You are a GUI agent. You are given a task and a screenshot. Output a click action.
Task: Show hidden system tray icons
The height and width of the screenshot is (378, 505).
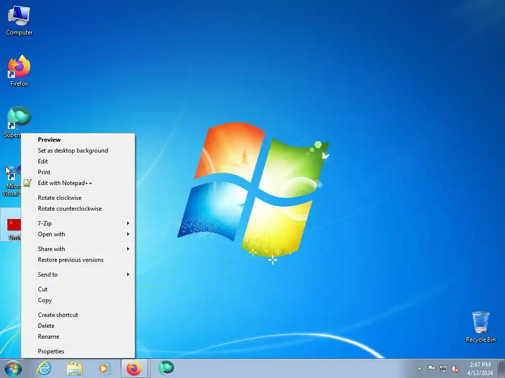[x=419, y=369]
